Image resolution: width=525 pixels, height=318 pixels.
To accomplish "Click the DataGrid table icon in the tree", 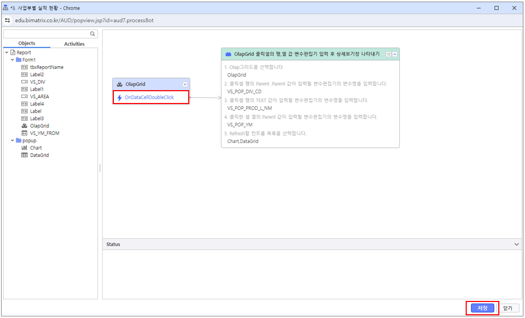I will 24,155.
